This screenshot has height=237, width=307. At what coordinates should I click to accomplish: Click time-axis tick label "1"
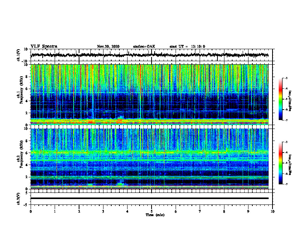[55, 211]
